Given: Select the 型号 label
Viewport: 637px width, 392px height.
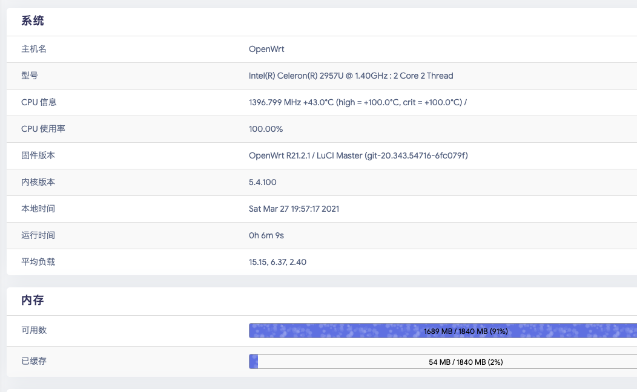Looking at the screenshot, I should (30, 76).
